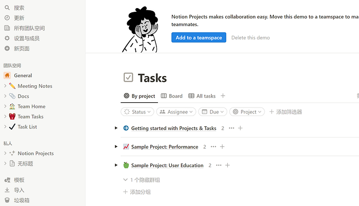Open trash via the bin icon
This screenshot has width=359, height=206.
(x=7, y=200)
